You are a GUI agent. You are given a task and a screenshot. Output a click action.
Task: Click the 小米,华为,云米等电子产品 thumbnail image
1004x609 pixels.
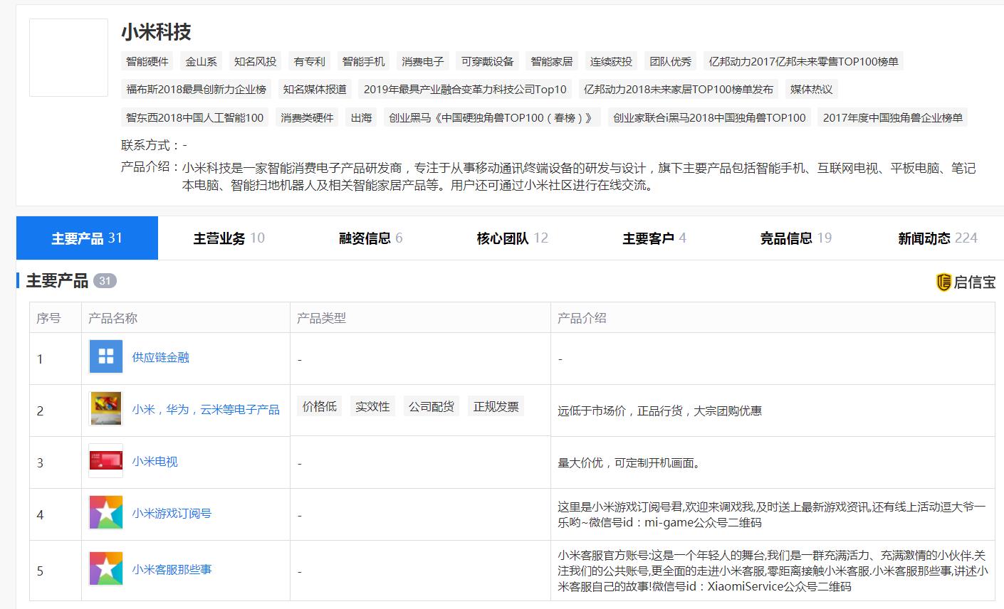pos(106,409)
